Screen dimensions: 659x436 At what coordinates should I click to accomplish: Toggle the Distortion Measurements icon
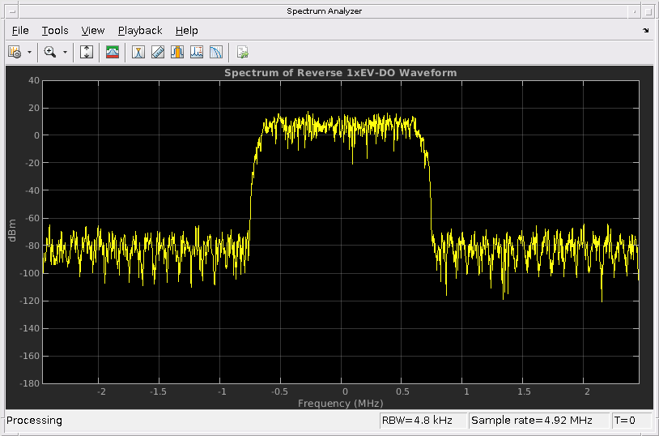click(x=197, y=53)
